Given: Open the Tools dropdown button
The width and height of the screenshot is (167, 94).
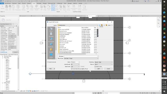Looking at the screenshot, I should coord(51,69).
